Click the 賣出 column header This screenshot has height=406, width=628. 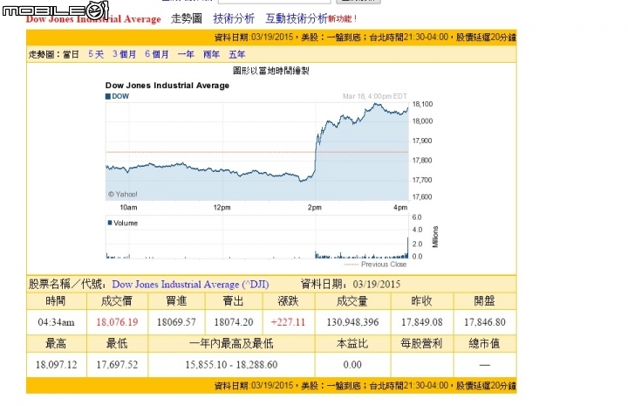point(234,301)
